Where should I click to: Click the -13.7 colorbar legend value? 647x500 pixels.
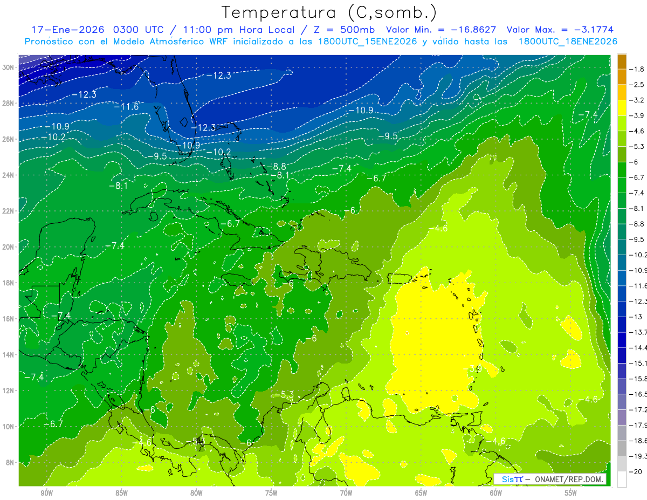point(639,332)
